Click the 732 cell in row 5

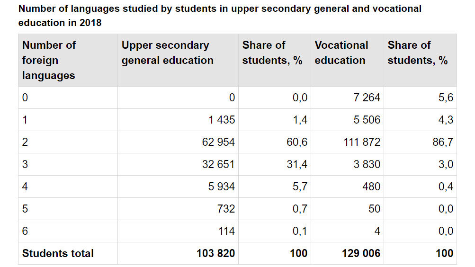click(x=226, y=209)
